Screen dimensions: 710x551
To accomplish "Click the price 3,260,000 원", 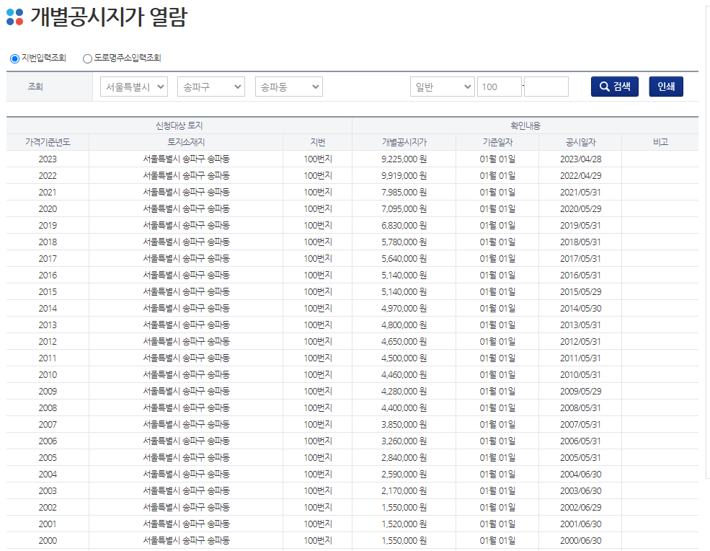I will [404, 441].
